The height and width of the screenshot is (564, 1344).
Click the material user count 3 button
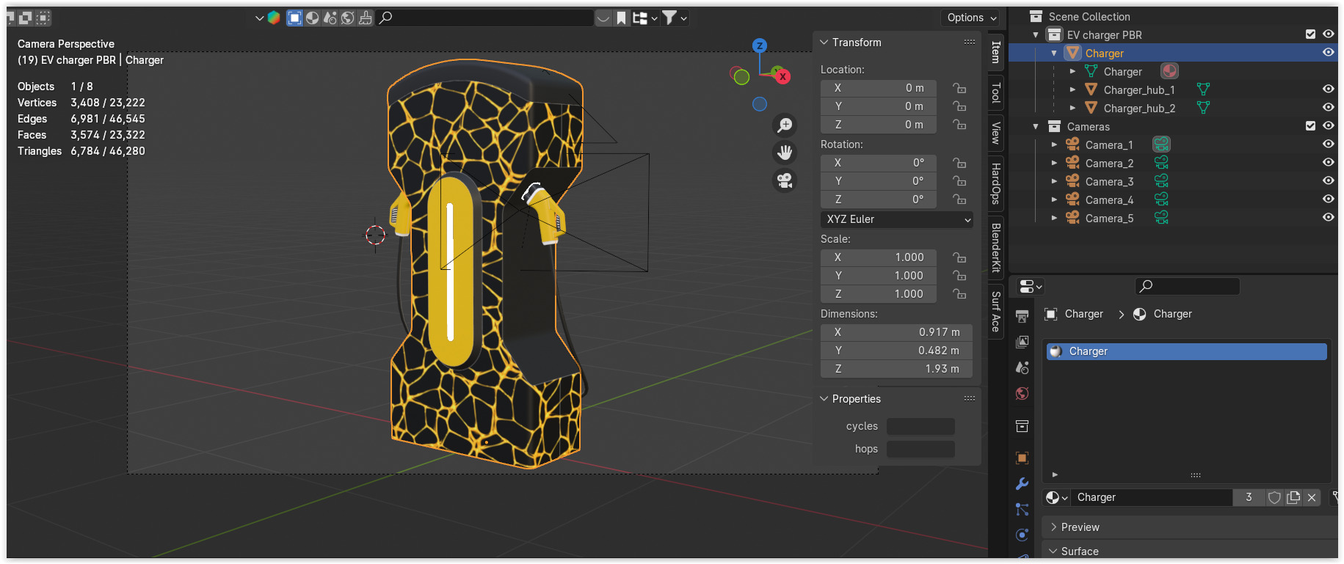click(1249, 497)
